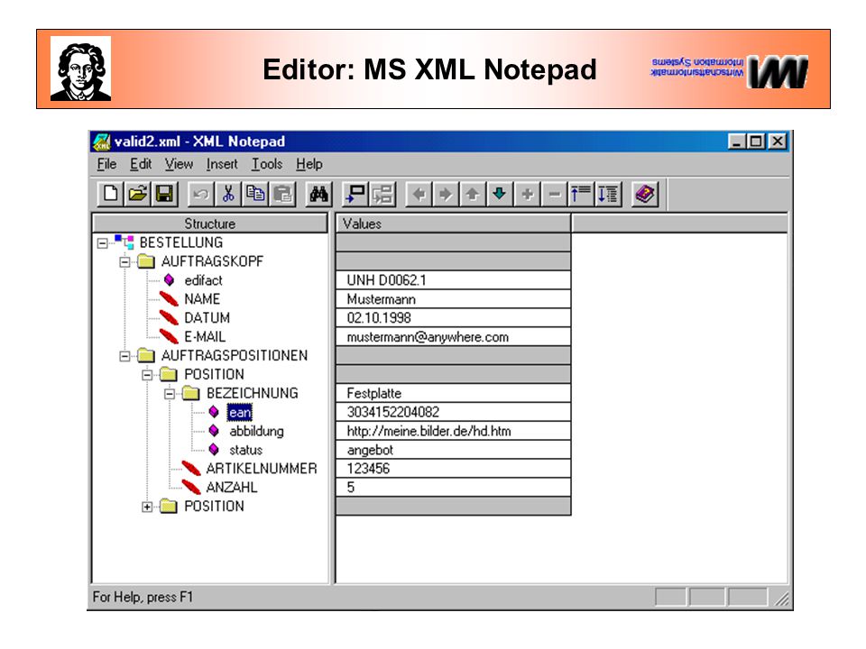The height and width of the screenshot is (649, 866).
Task: Click the red icon beside DATUM
Action: (169, 317)
